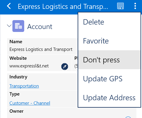Click the Express Logistics and Transp... header title
This screenshot has width=142, height=118.
click(x=63, y=7)
